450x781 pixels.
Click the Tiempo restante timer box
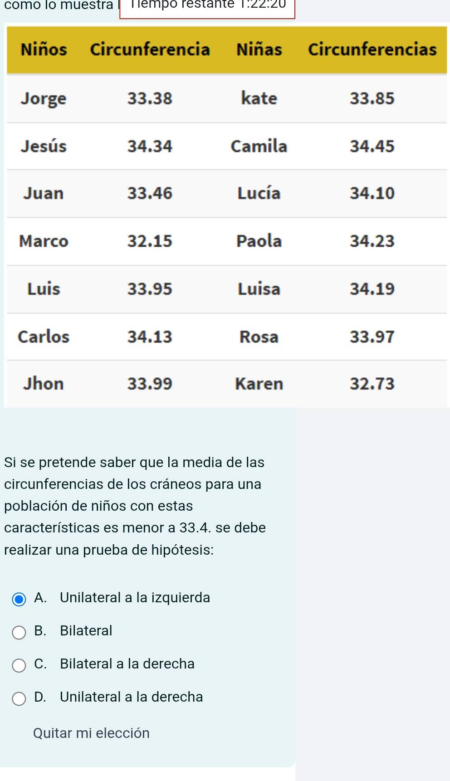click(207, 7)
